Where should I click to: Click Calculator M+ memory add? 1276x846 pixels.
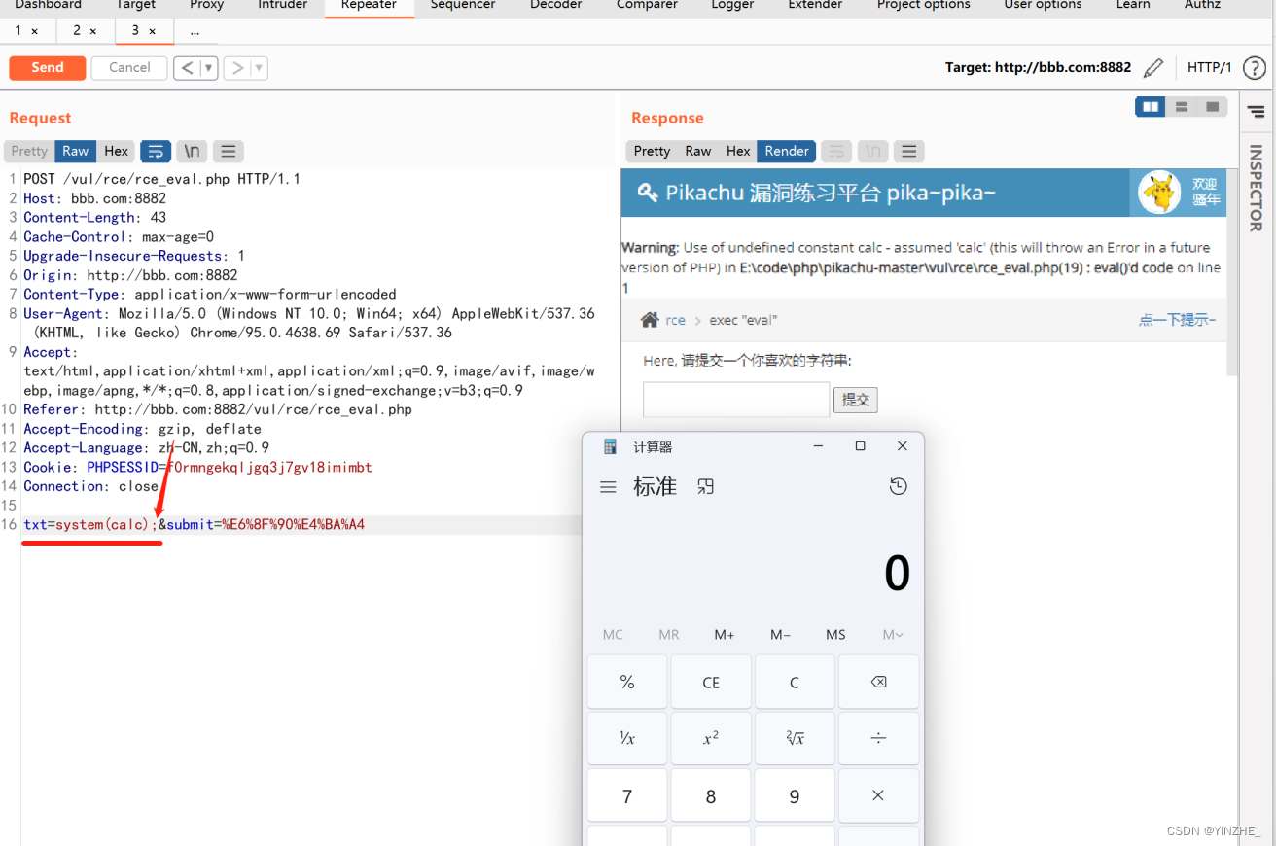point(725,635)
